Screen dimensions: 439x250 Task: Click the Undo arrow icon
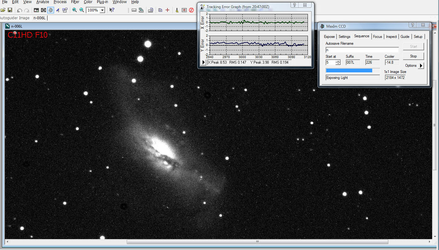pos(20,10)
